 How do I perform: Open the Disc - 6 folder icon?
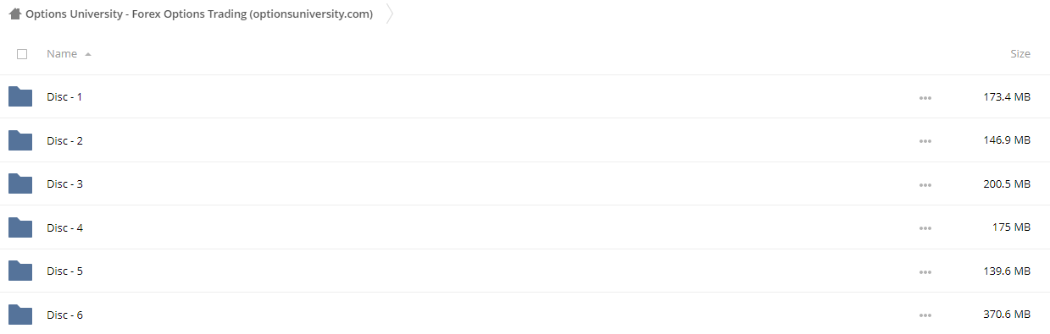(x=20, y=315)
